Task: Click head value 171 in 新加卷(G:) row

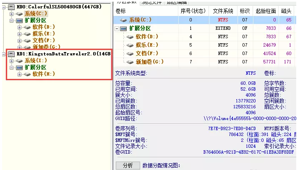Action: point(287,62)
